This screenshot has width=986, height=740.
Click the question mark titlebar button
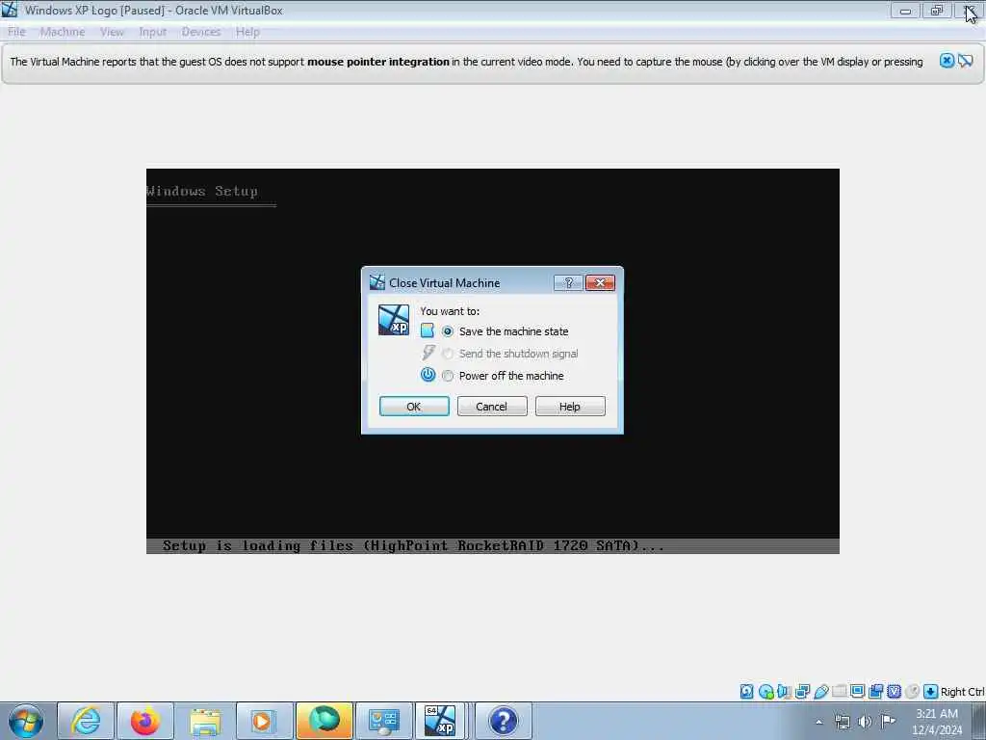[568, 283]
